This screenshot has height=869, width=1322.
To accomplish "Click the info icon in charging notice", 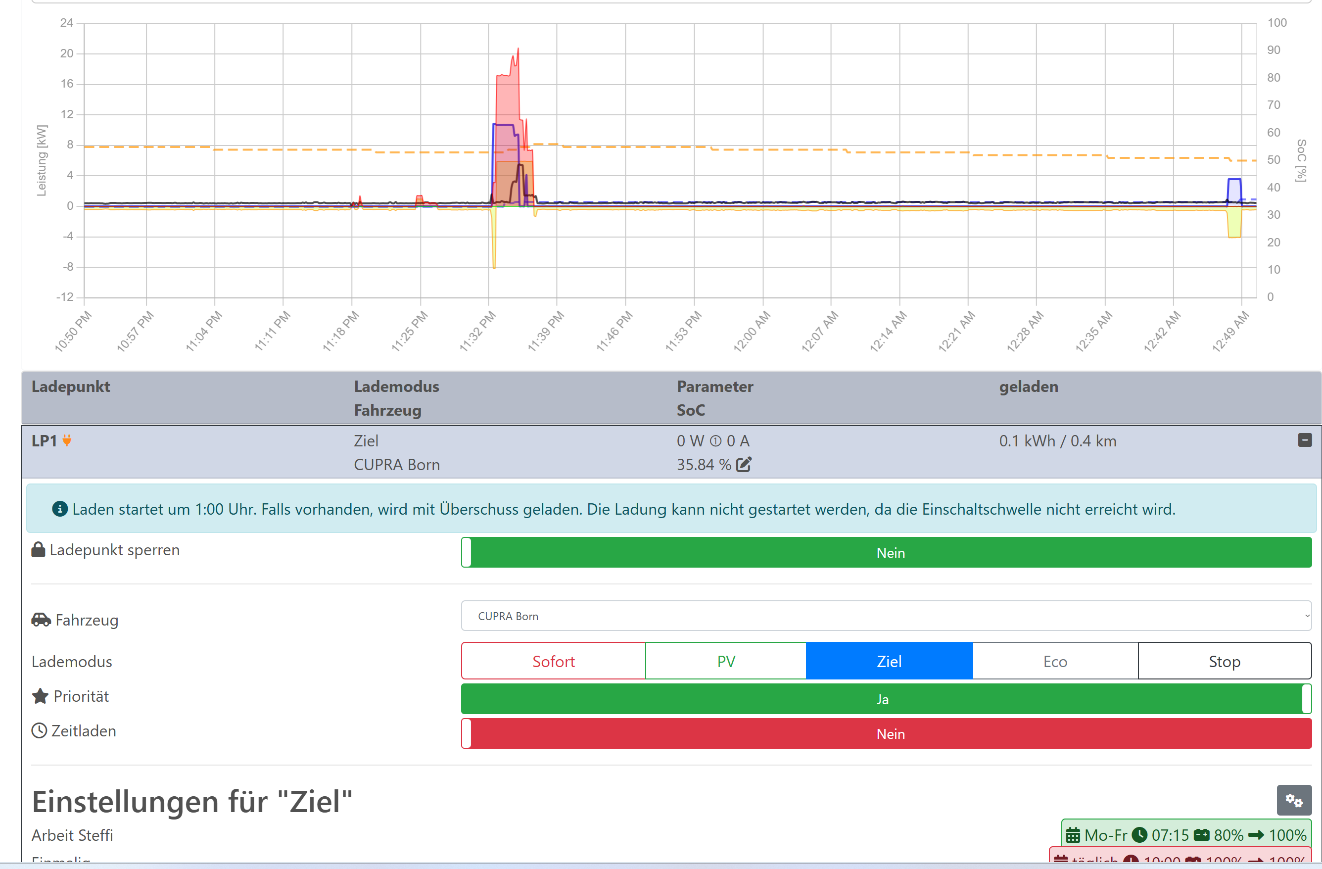I will [x=59, y=509].
